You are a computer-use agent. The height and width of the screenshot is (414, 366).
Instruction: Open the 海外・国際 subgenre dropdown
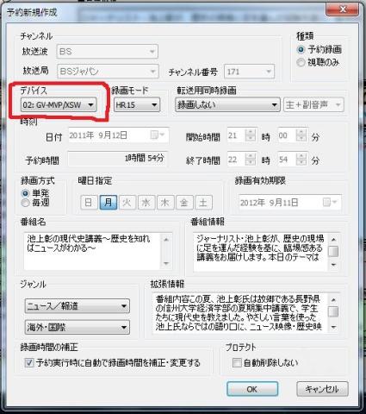tap(78, 327)
